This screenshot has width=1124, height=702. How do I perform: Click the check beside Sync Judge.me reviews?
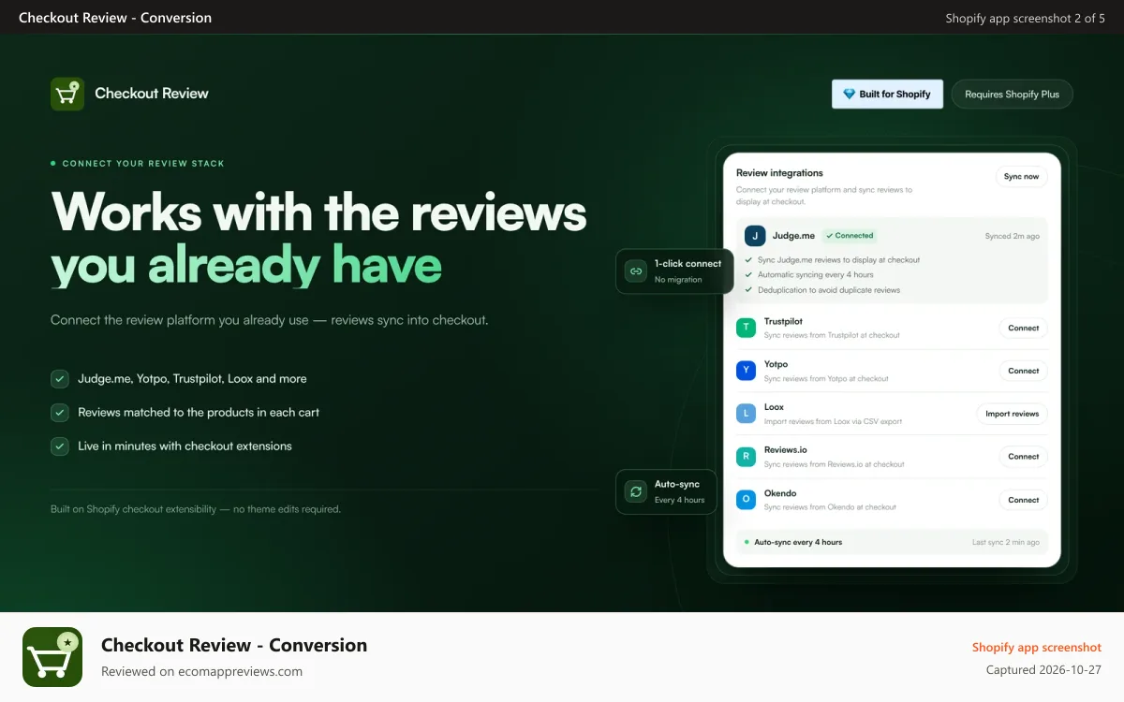click(748, 260)
